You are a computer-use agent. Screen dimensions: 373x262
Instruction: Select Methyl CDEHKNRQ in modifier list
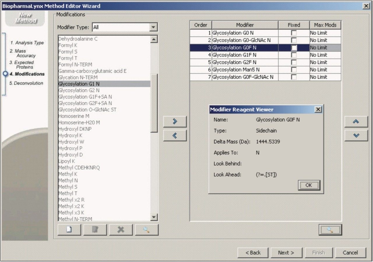click(104, 168)
